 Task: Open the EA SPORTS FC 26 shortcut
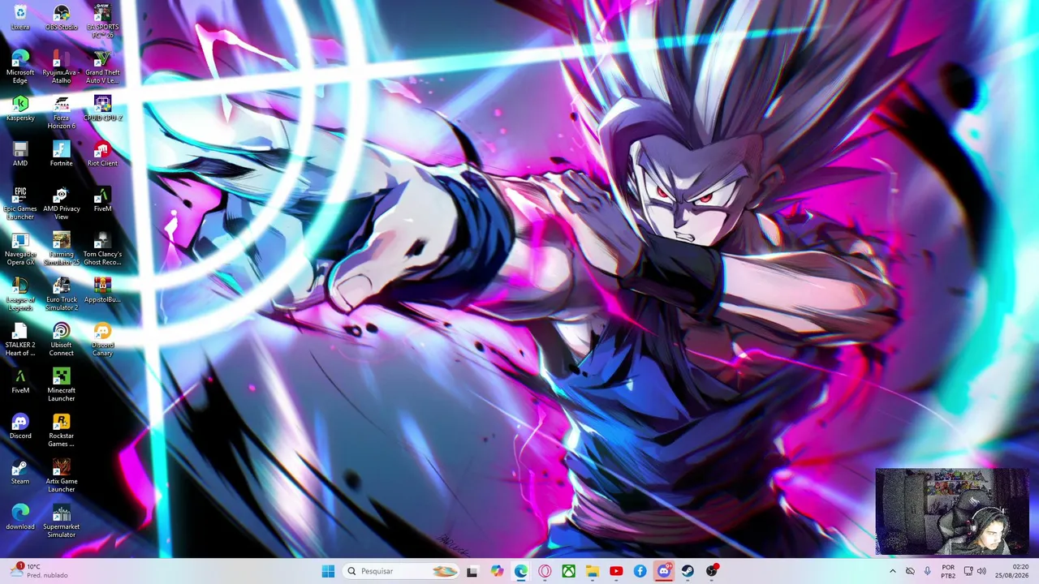pyautogui.click(x=102, y=22)
